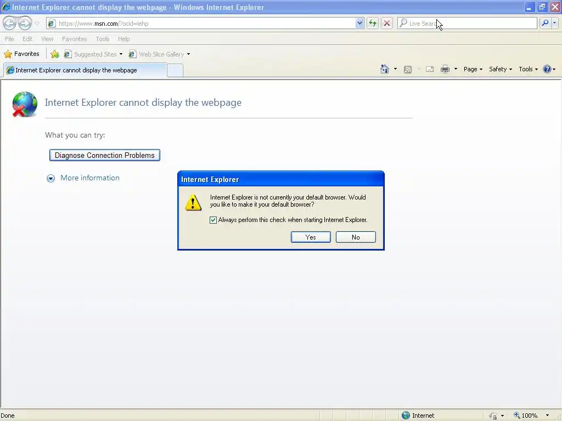Open the recent pages dropdown arrow

(37, 24)
